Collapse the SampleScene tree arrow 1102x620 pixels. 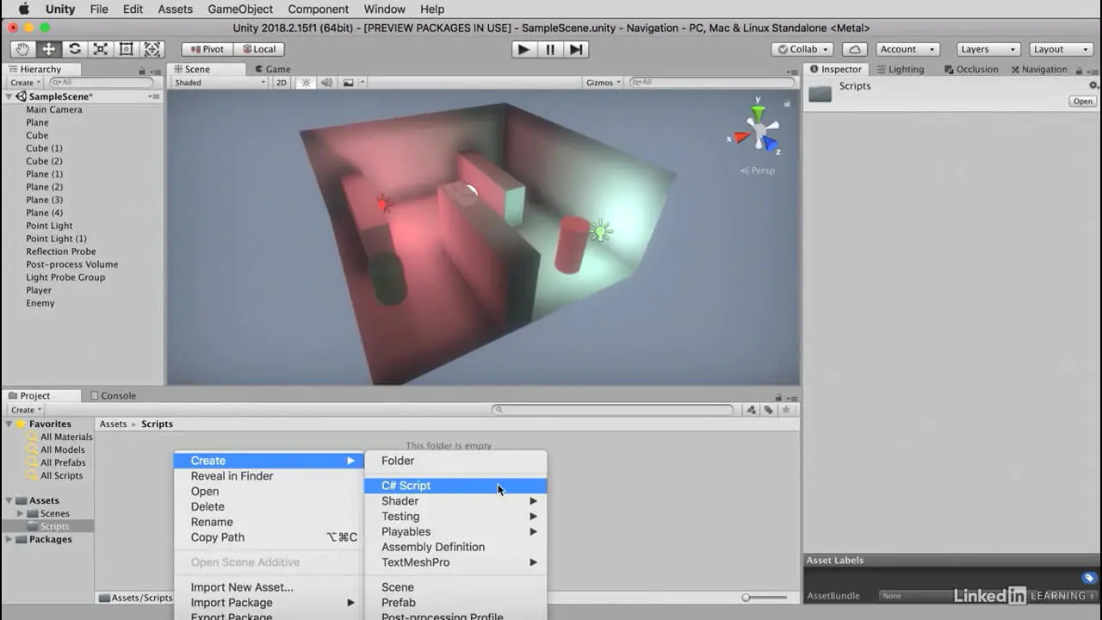9,96
